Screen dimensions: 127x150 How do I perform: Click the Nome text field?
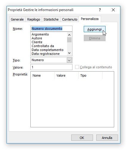(51, 29)
